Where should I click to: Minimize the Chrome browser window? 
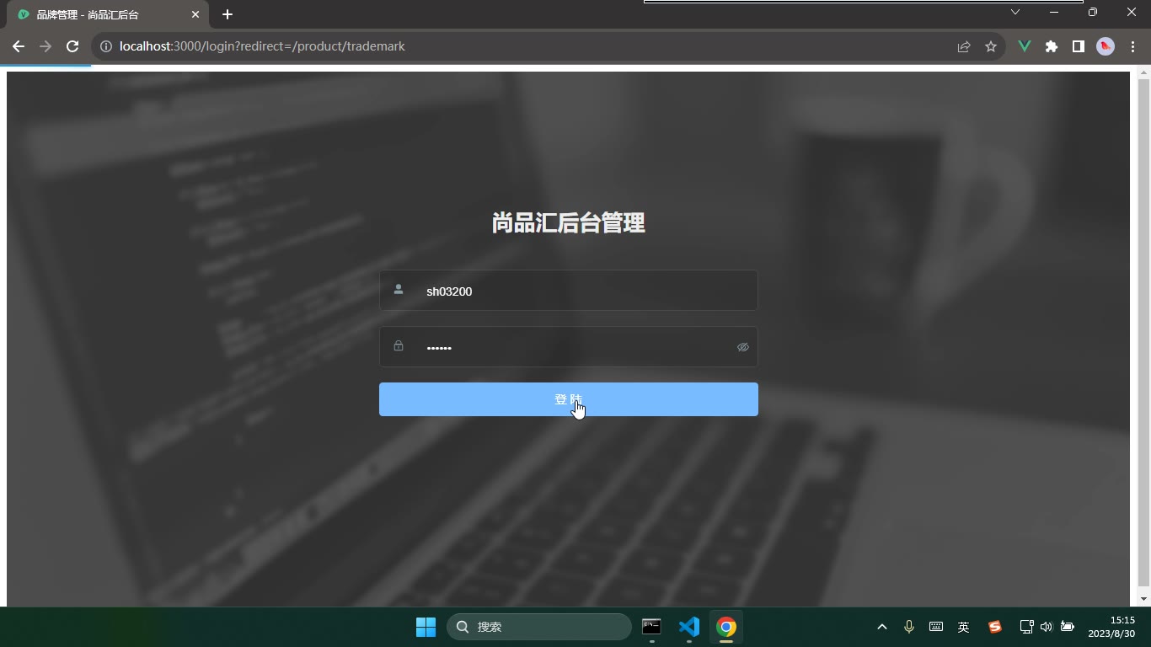(1054, 12)
